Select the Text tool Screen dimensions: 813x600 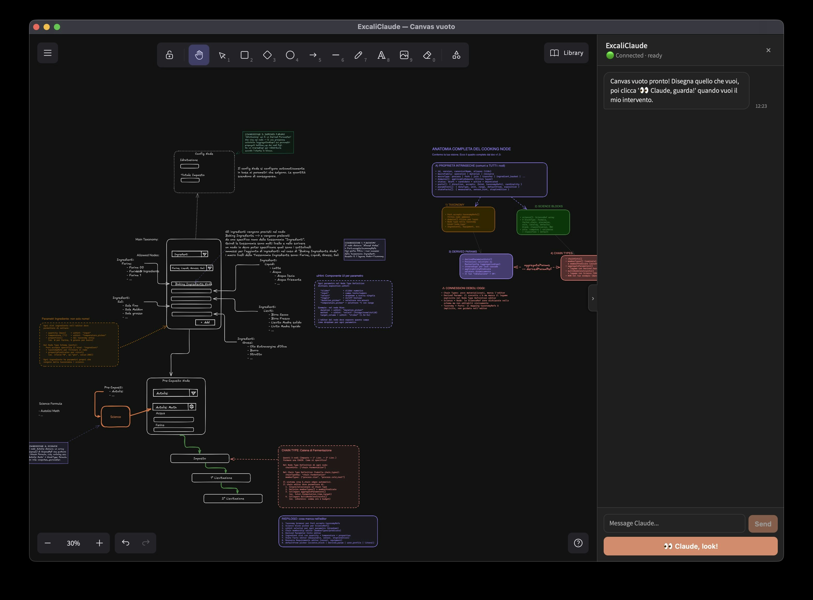tap(381, 55)
